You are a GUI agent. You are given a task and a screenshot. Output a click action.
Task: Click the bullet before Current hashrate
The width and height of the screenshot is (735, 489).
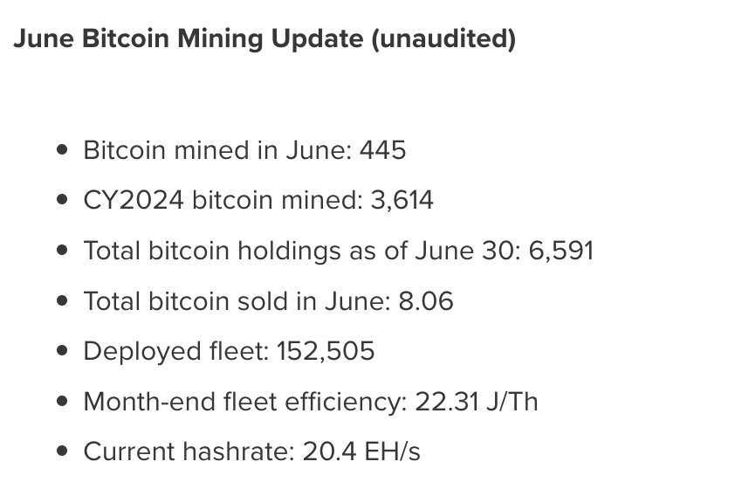pyautogui.click(x=61, y=452)
